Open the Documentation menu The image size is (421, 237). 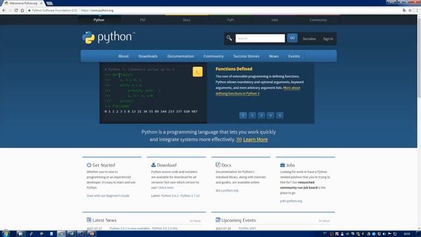(180, 56)
